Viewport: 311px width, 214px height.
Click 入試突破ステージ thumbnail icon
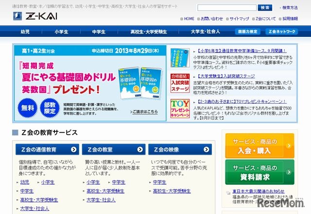click(180, 83)
